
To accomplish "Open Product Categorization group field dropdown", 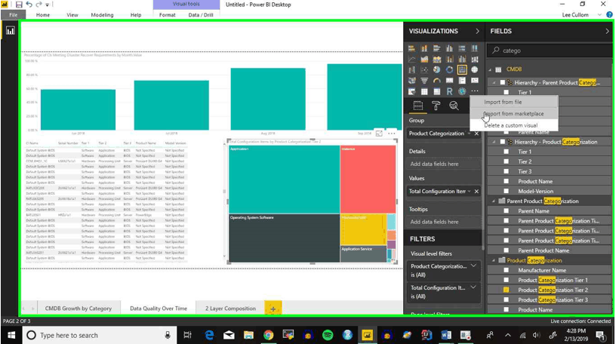I will [469, 134].
